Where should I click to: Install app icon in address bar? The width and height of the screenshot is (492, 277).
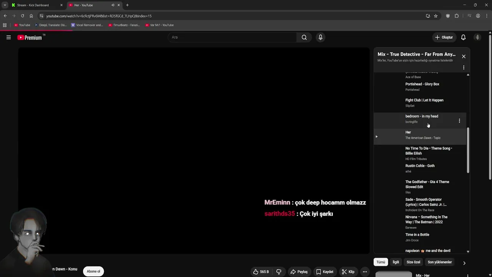point(428,16)
